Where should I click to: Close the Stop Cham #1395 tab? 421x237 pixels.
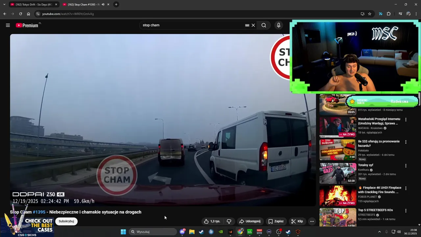coord(108,5)
